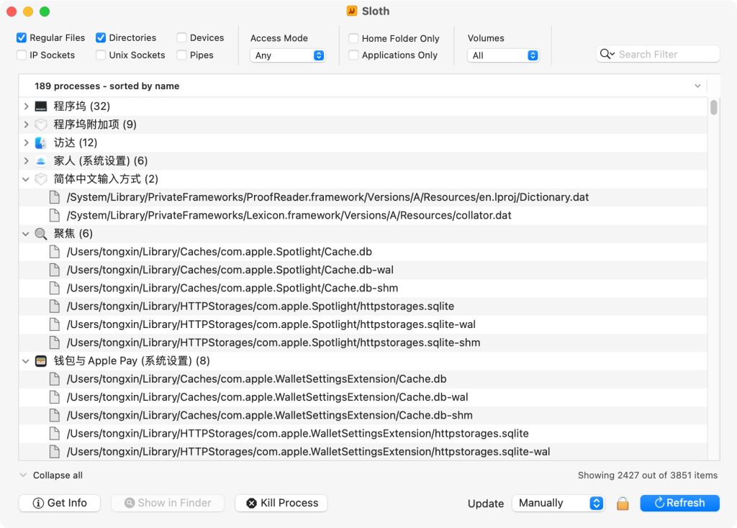Select Spotlight httpstorages.sqlite-shm path text
Image resolution: width=737 pixels, height=528 pixels.
(273, 342)
